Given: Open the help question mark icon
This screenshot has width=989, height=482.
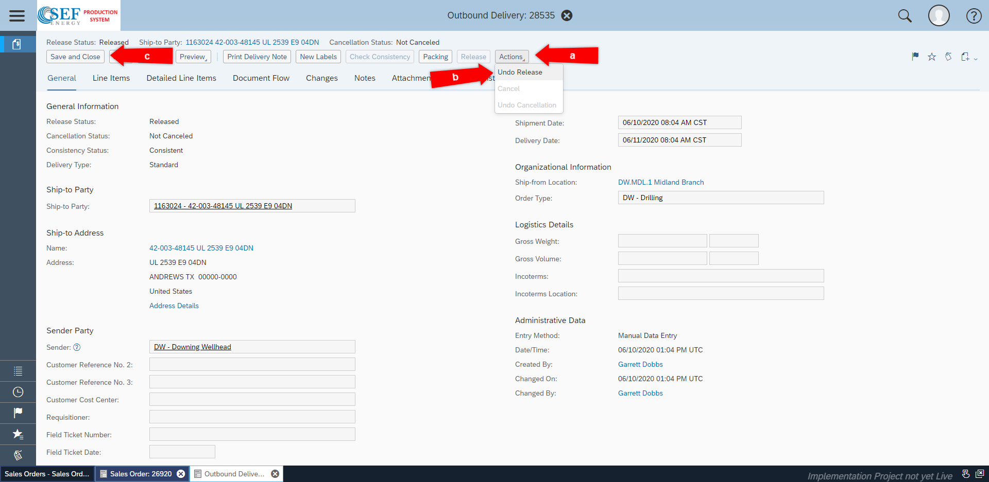Looking at the screenshot, I should [x=974, y=16].
